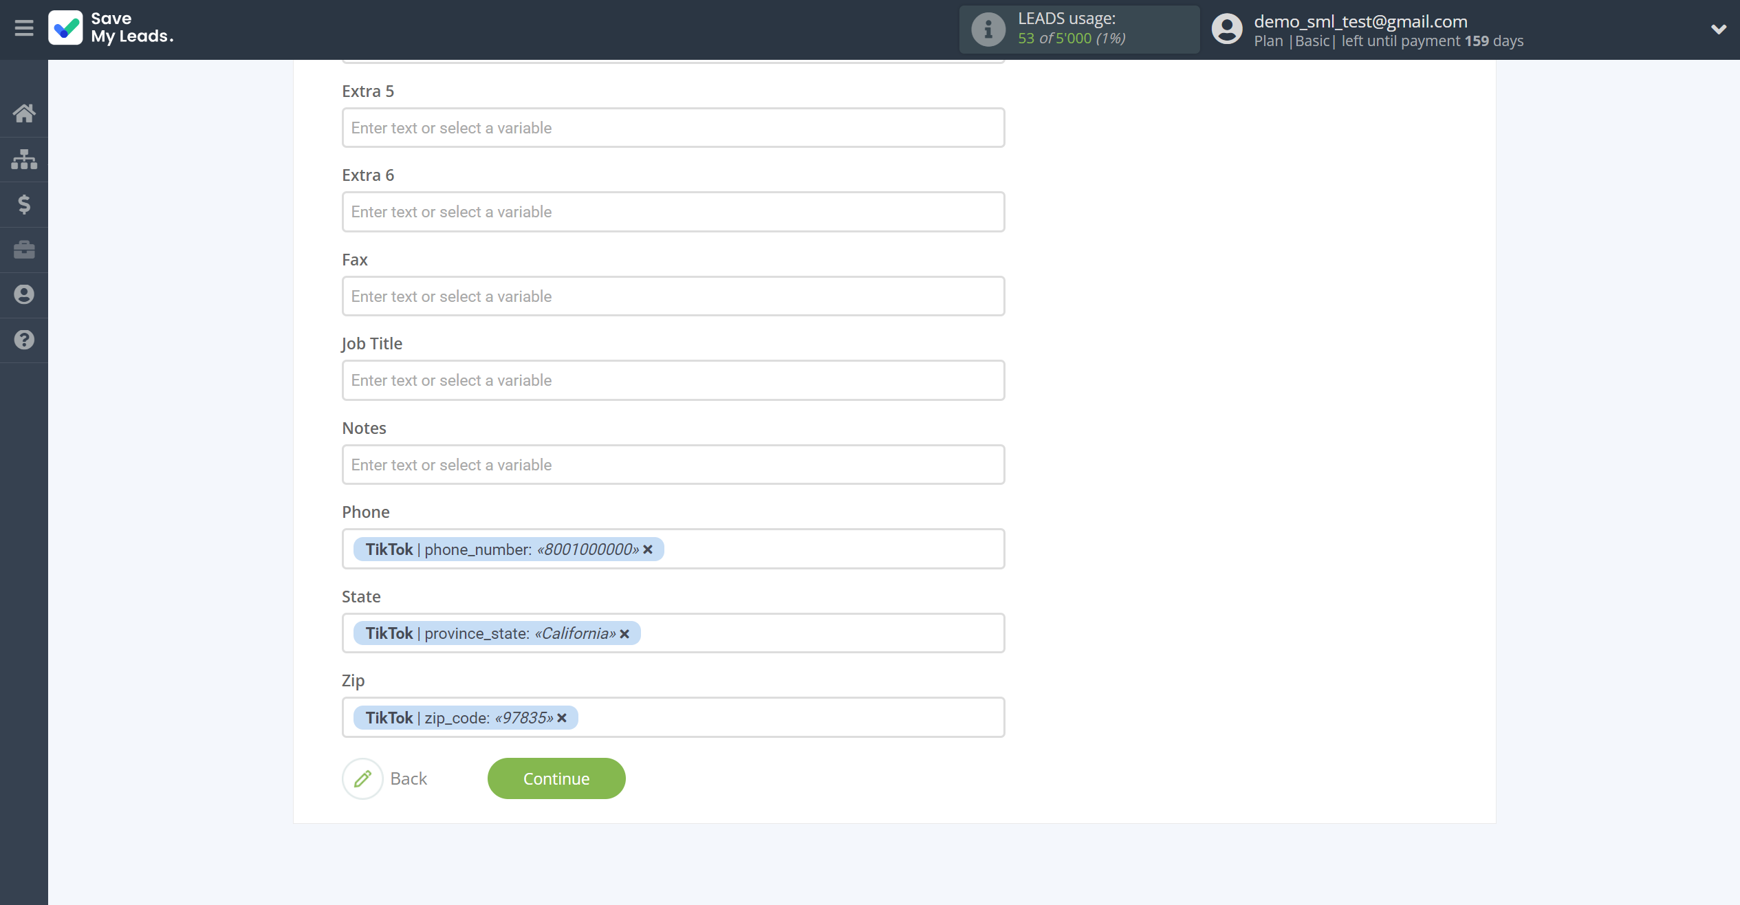
Task: Focus the Extra 5 input field
Action: click(673, 128)
